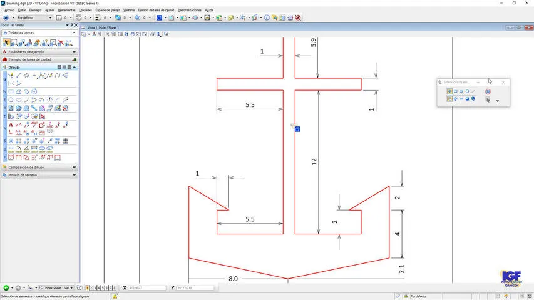Select the Hatch Area pattern tool
The height and width of the screenshot is (300, 534).
(x=11, y=108)
